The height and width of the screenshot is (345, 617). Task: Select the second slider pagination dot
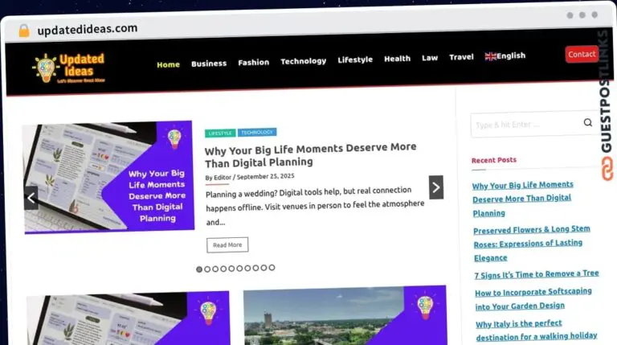click(x=207, y=269)
